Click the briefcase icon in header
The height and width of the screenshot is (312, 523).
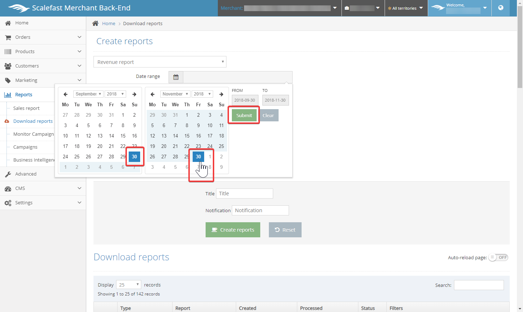[x=347, y=8]
